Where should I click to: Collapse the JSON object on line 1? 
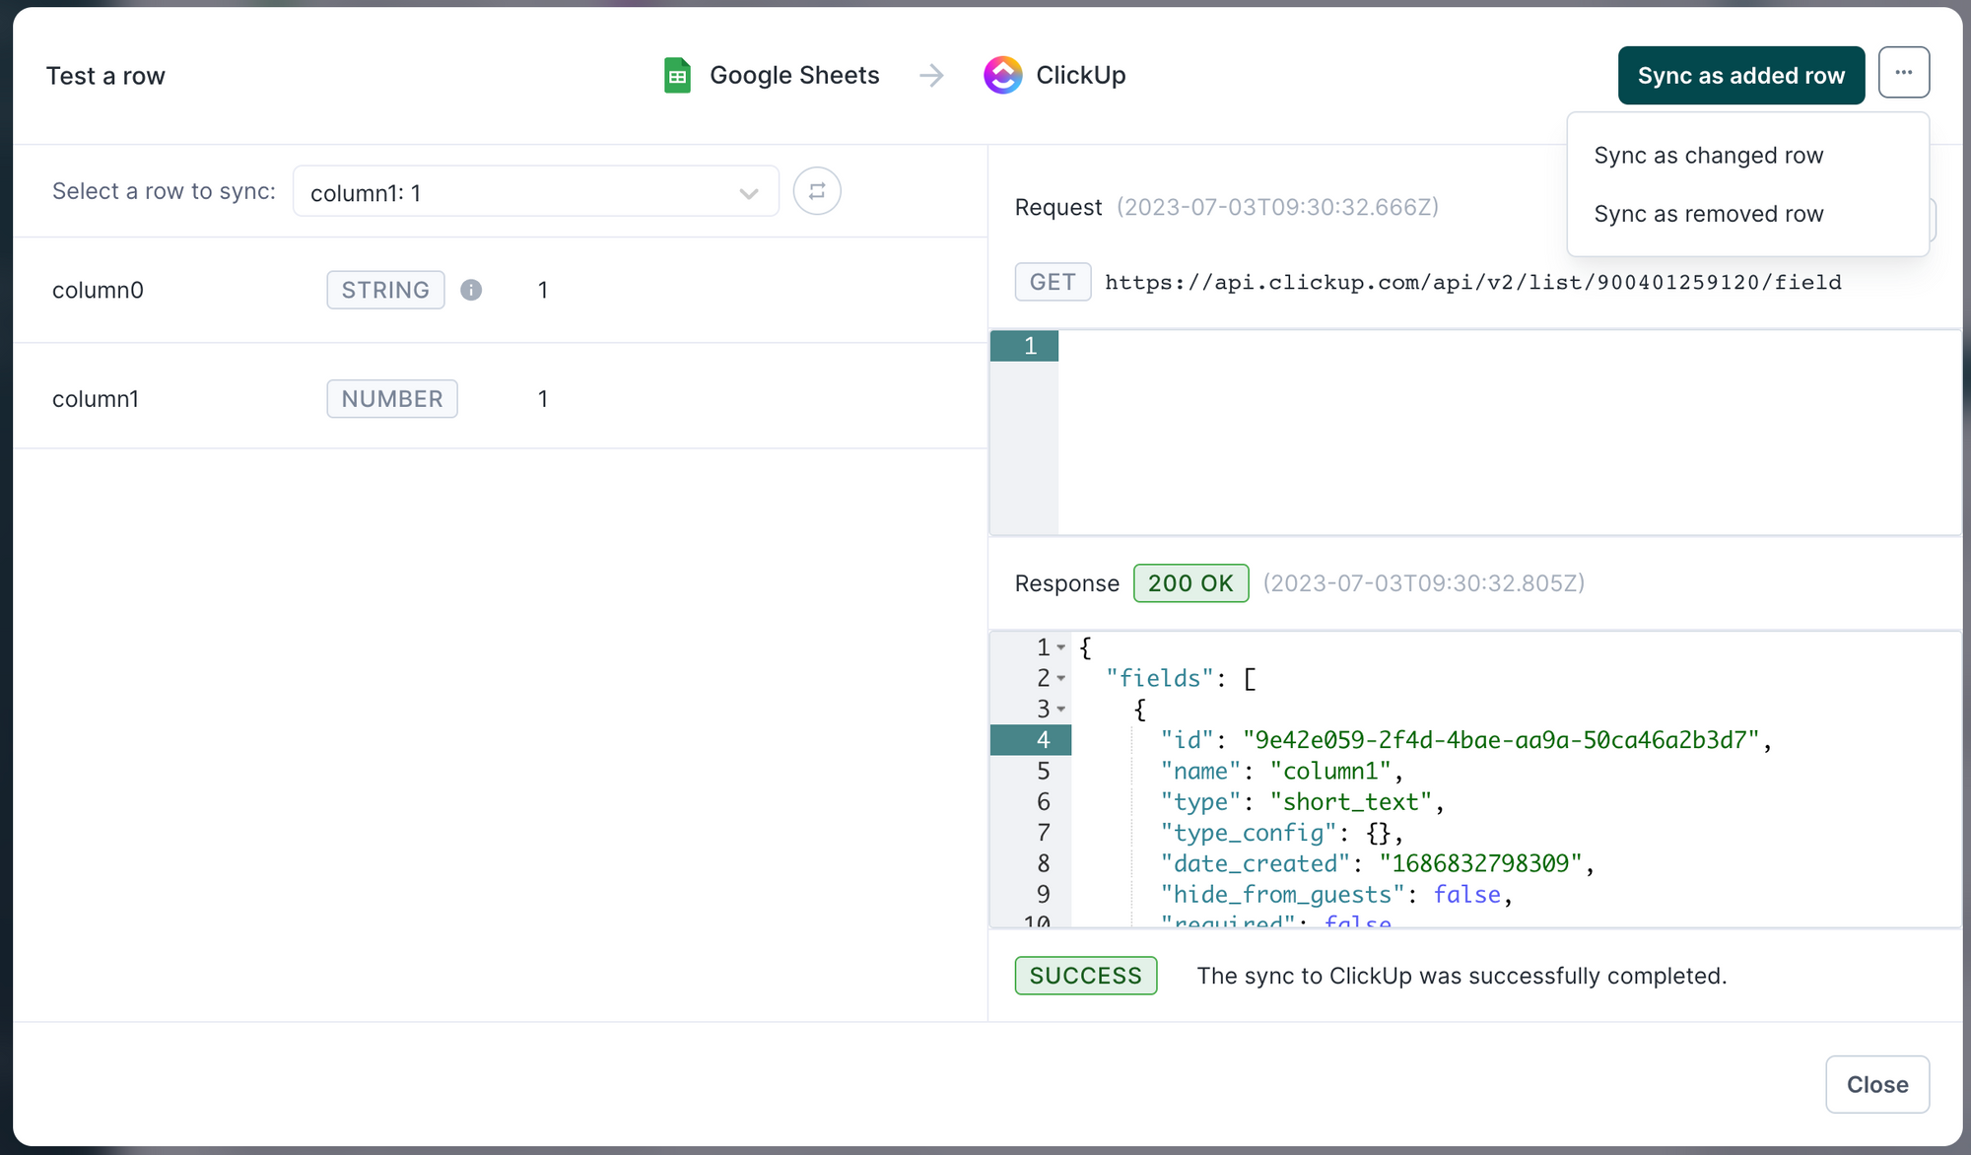1061,647
